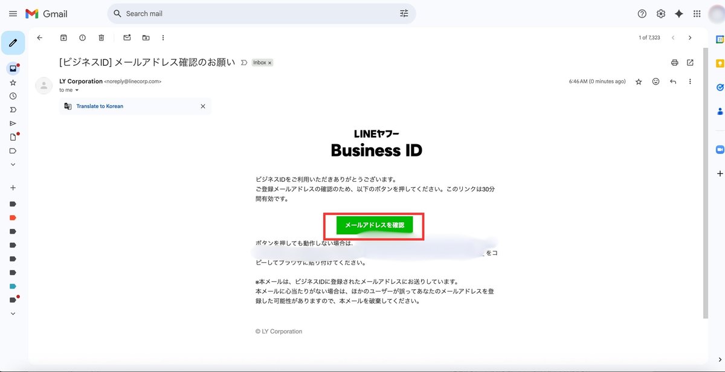
Task: Open Starred mail in left sidebar
Action: pyautogui.click(x=13, y=82)
